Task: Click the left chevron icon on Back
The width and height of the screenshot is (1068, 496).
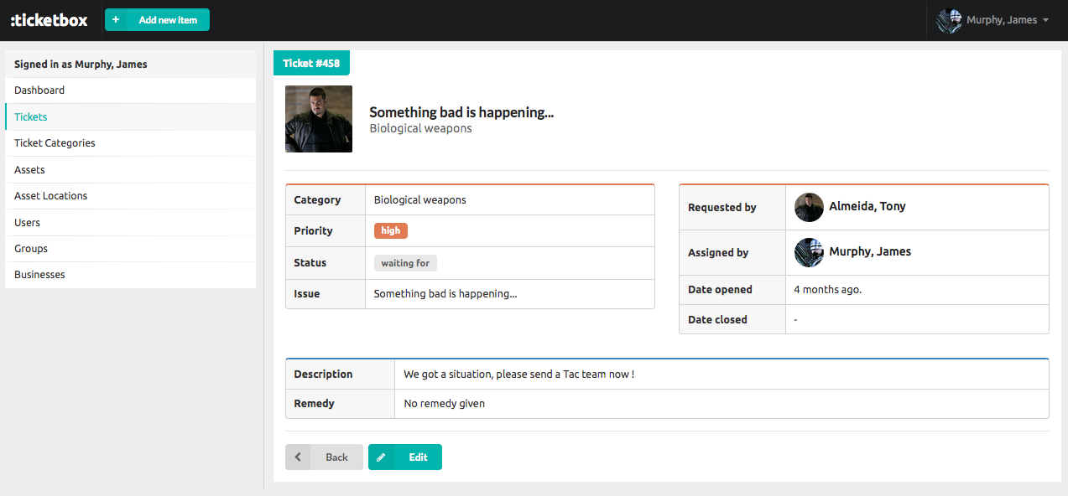Action: pyautogui.click(x=298, y=457)
